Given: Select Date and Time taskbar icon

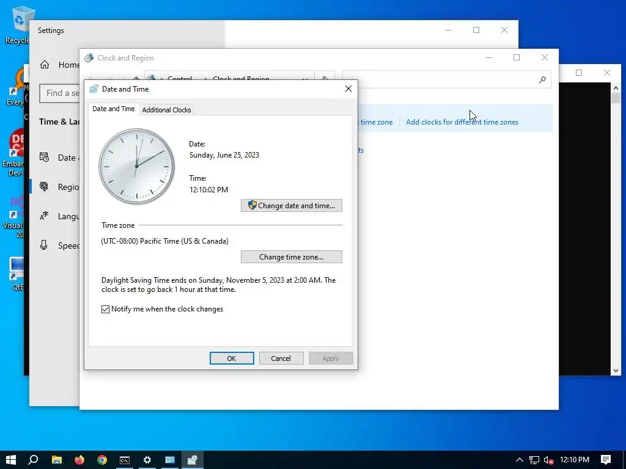Looking at the screenshot, I should coord(193,460).
